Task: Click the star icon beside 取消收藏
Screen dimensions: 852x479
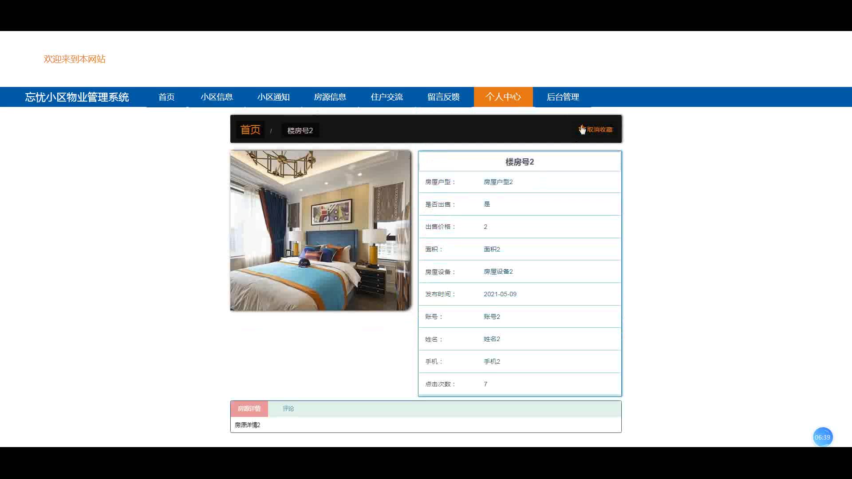Action: (581, 129)
